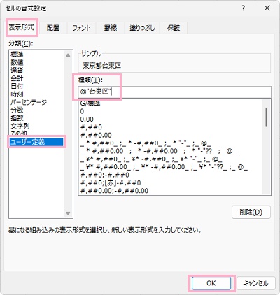Screen dimensions: 280x295
Task: Select 会計 category
Action: (36, 78)
